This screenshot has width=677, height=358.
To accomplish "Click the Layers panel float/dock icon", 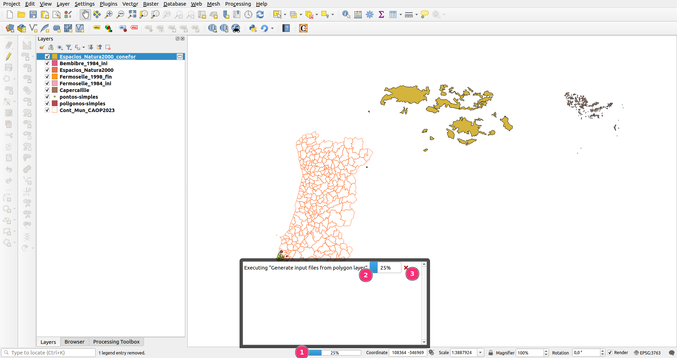I will point(177,39).
